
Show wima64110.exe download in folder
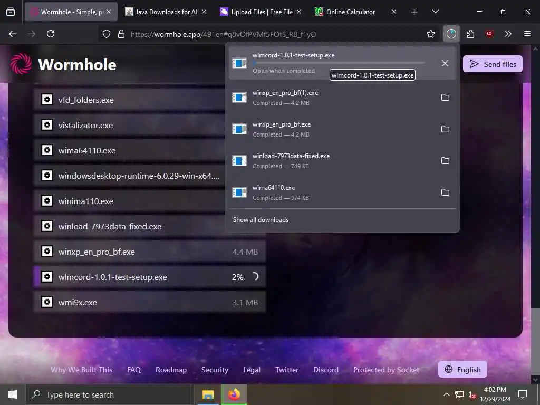pyautogui.click(x=445, y=192)
